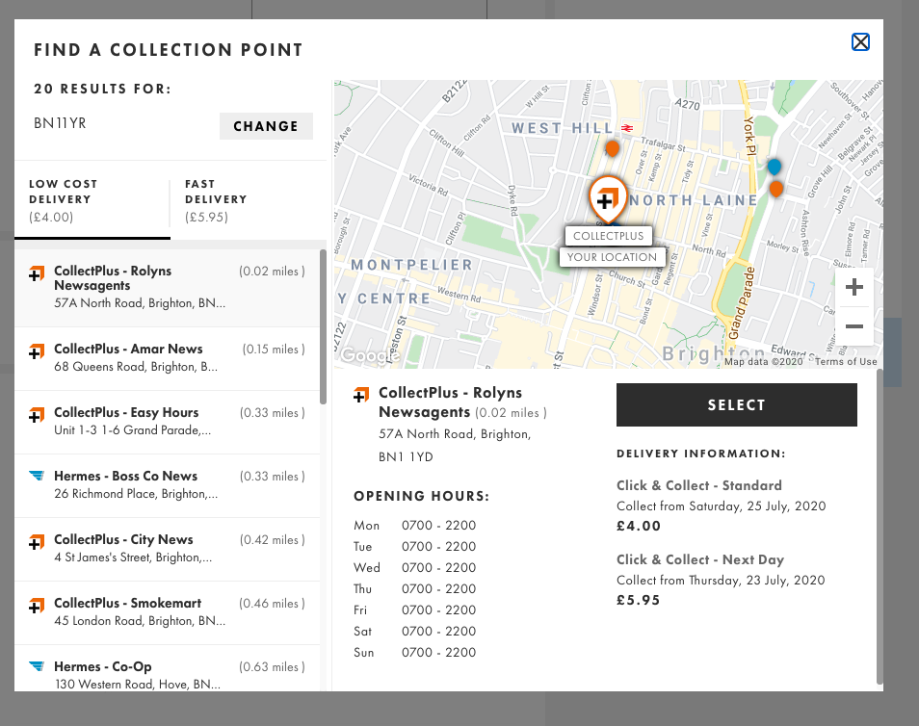
Task: Zoom in on the map
Action: [x=853, y=287]
